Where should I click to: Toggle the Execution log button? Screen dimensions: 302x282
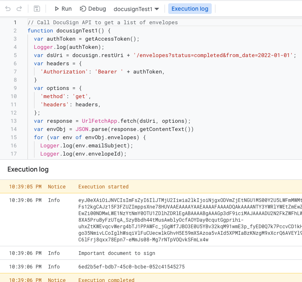coord(190,9)
